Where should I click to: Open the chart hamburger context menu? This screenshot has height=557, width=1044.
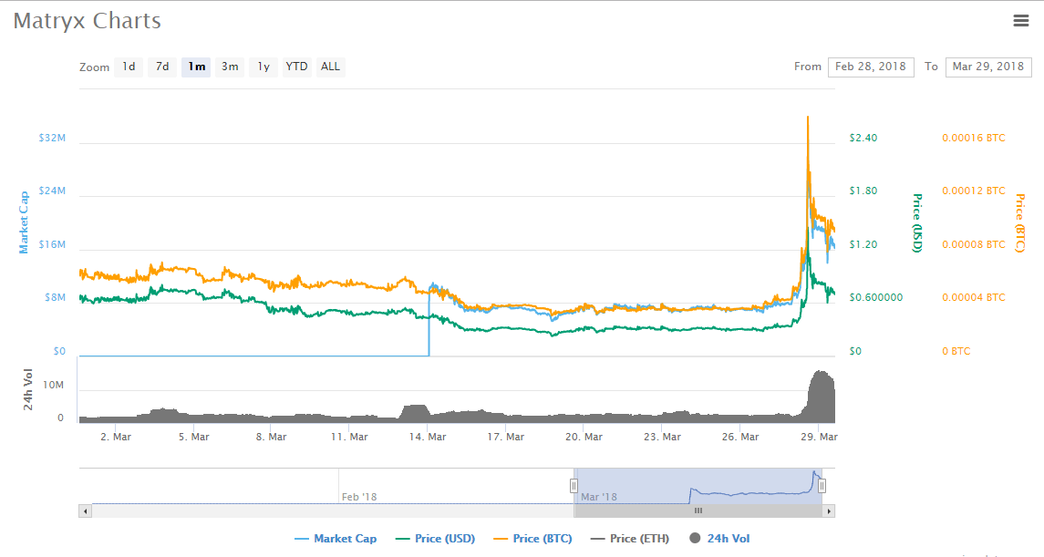tap(1021, 21)
